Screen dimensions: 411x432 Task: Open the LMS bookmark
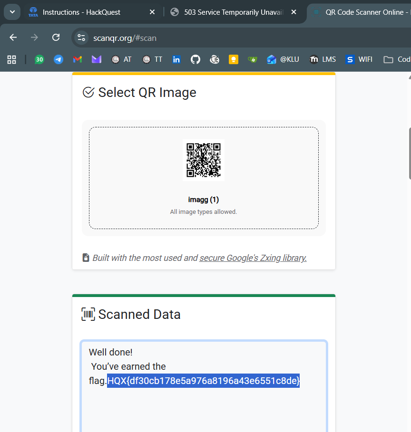tap(323, 59)
